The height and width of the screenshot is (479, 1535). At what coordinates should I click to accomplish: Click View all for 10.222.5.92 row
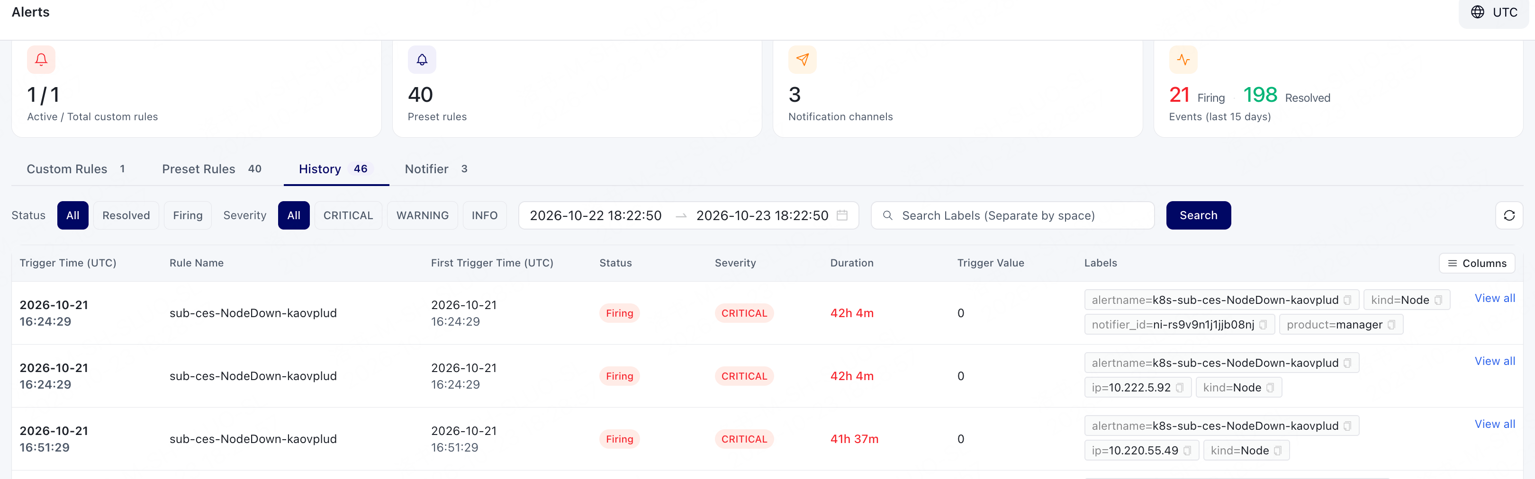tap(1494, 361)
